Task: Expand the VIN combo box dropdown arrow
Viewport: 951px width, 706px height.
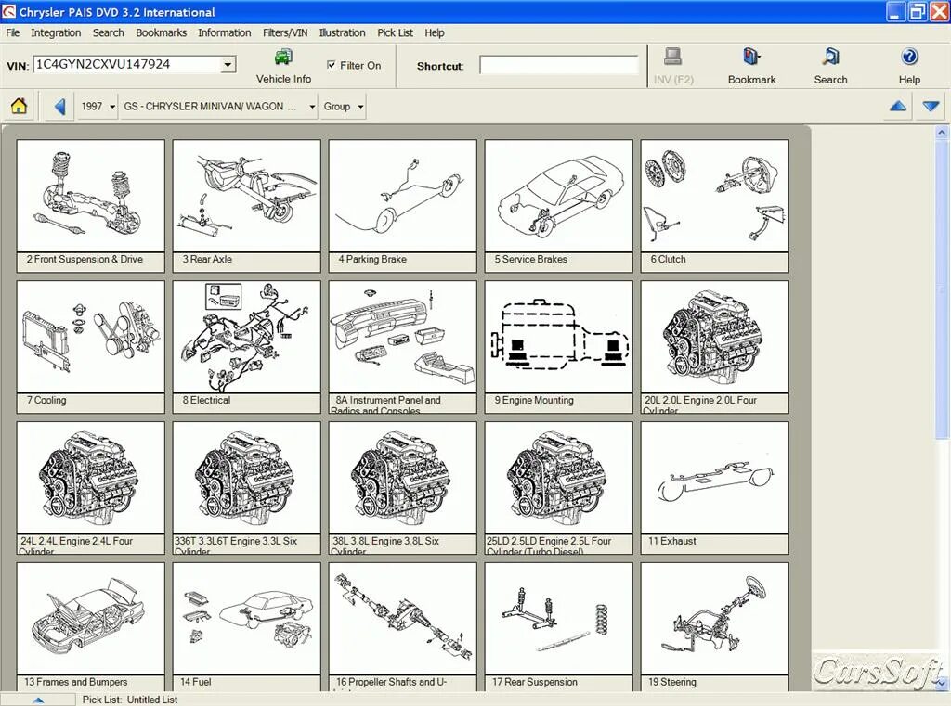Action: point(228,64)
